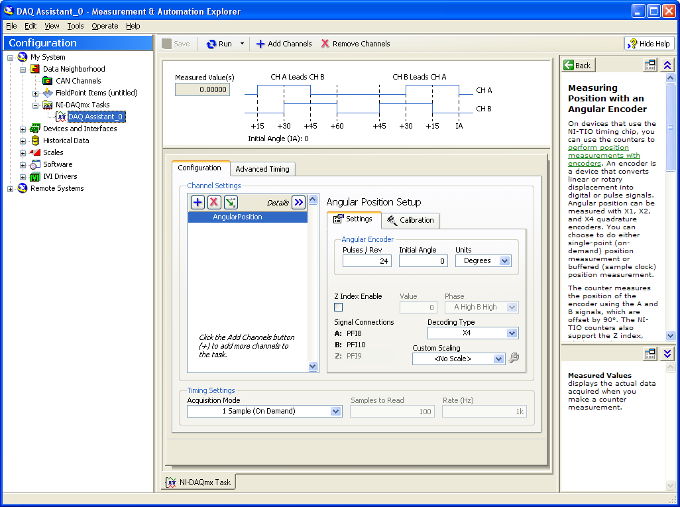Open the View menu

[x=52, y=26]
